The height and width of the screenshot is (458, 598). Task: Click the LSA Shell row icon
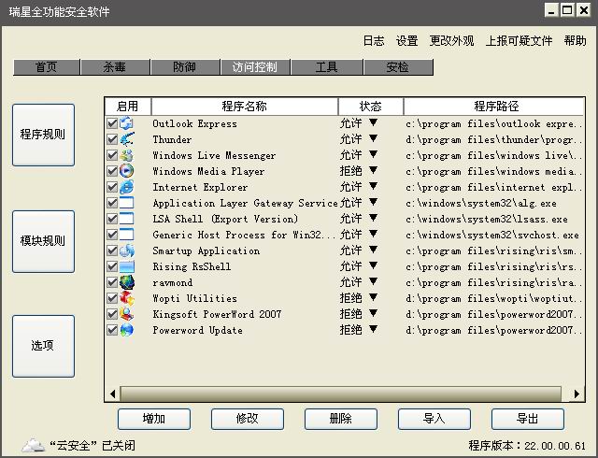[x=127, y=219]
